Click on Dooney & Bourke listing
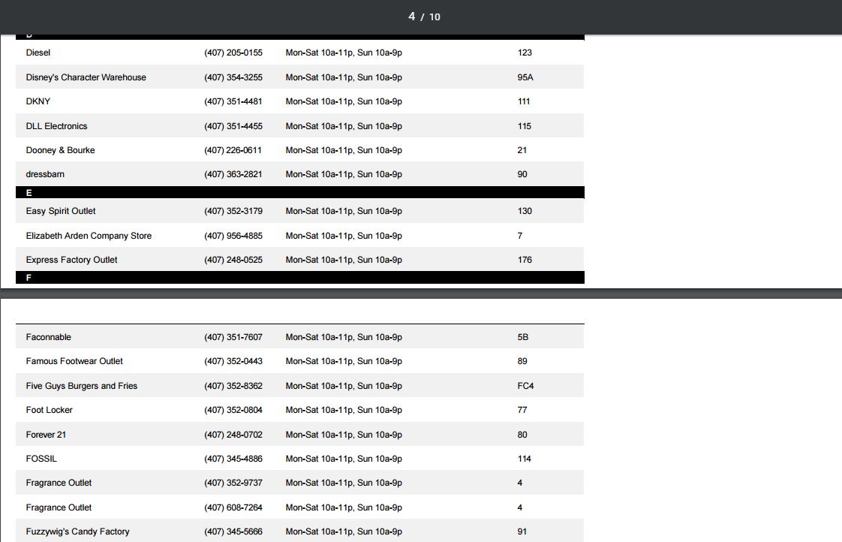 [60, 150]
